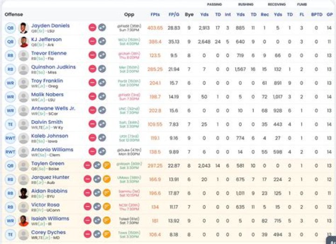
Task: Click the 285.25 FPts value for Judkins
Action: click(155, 69)
